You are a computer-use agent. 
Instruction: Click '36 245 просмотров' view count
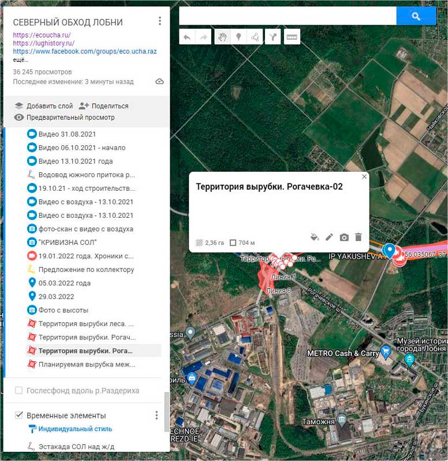pyautogui.click(x=42, y=72)
